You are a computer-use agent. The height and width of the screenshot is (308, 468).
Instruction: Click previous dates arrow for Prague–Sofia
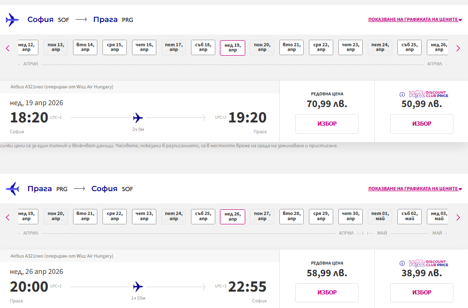(8, 217)
